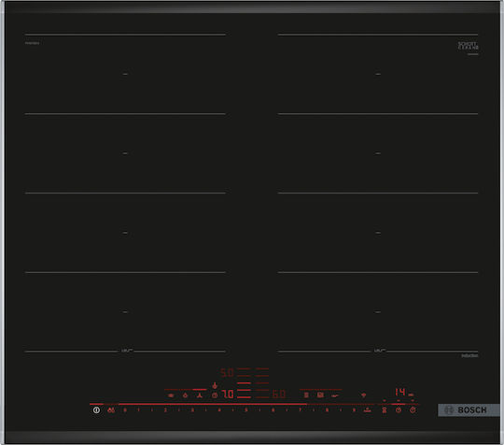Set heat level 5 on the slider
The width and height of the screenshot is (504, 445).
246,409
